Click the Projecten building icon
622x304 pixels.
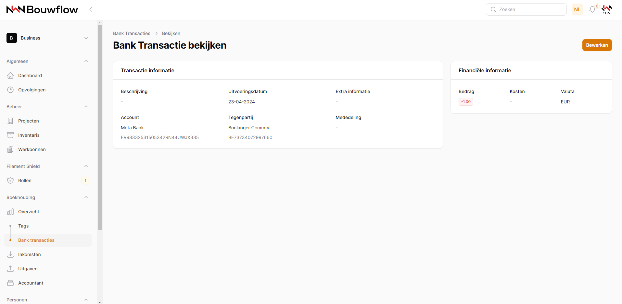point(10,121)
